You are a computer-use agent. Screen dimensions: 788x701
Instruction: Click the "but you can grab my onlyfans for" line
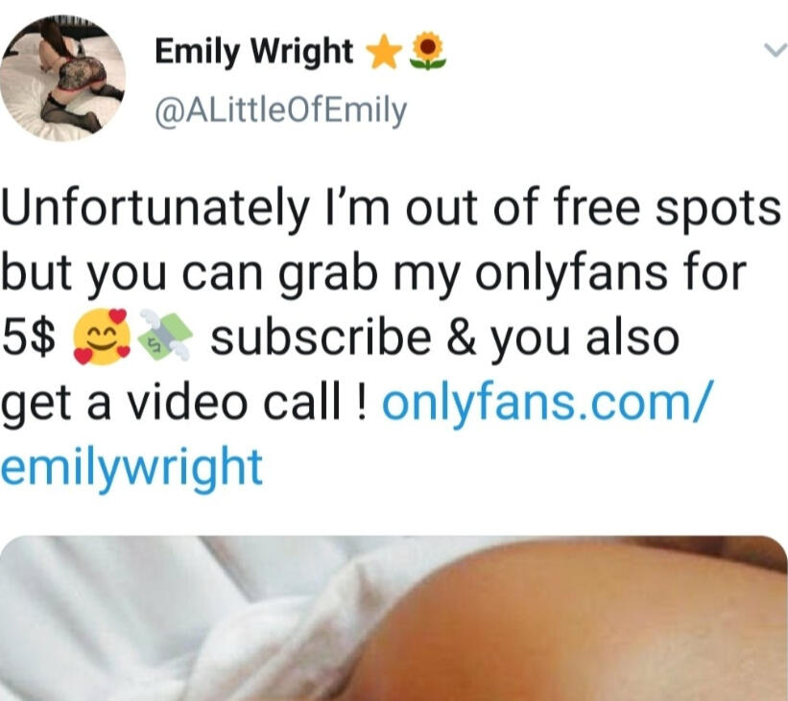[x=374, y=272]
